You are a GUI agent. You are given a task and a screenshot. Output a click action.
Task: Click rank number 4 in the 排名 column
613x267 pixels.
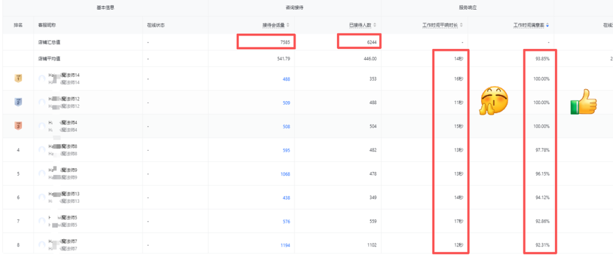pos(18,151)
